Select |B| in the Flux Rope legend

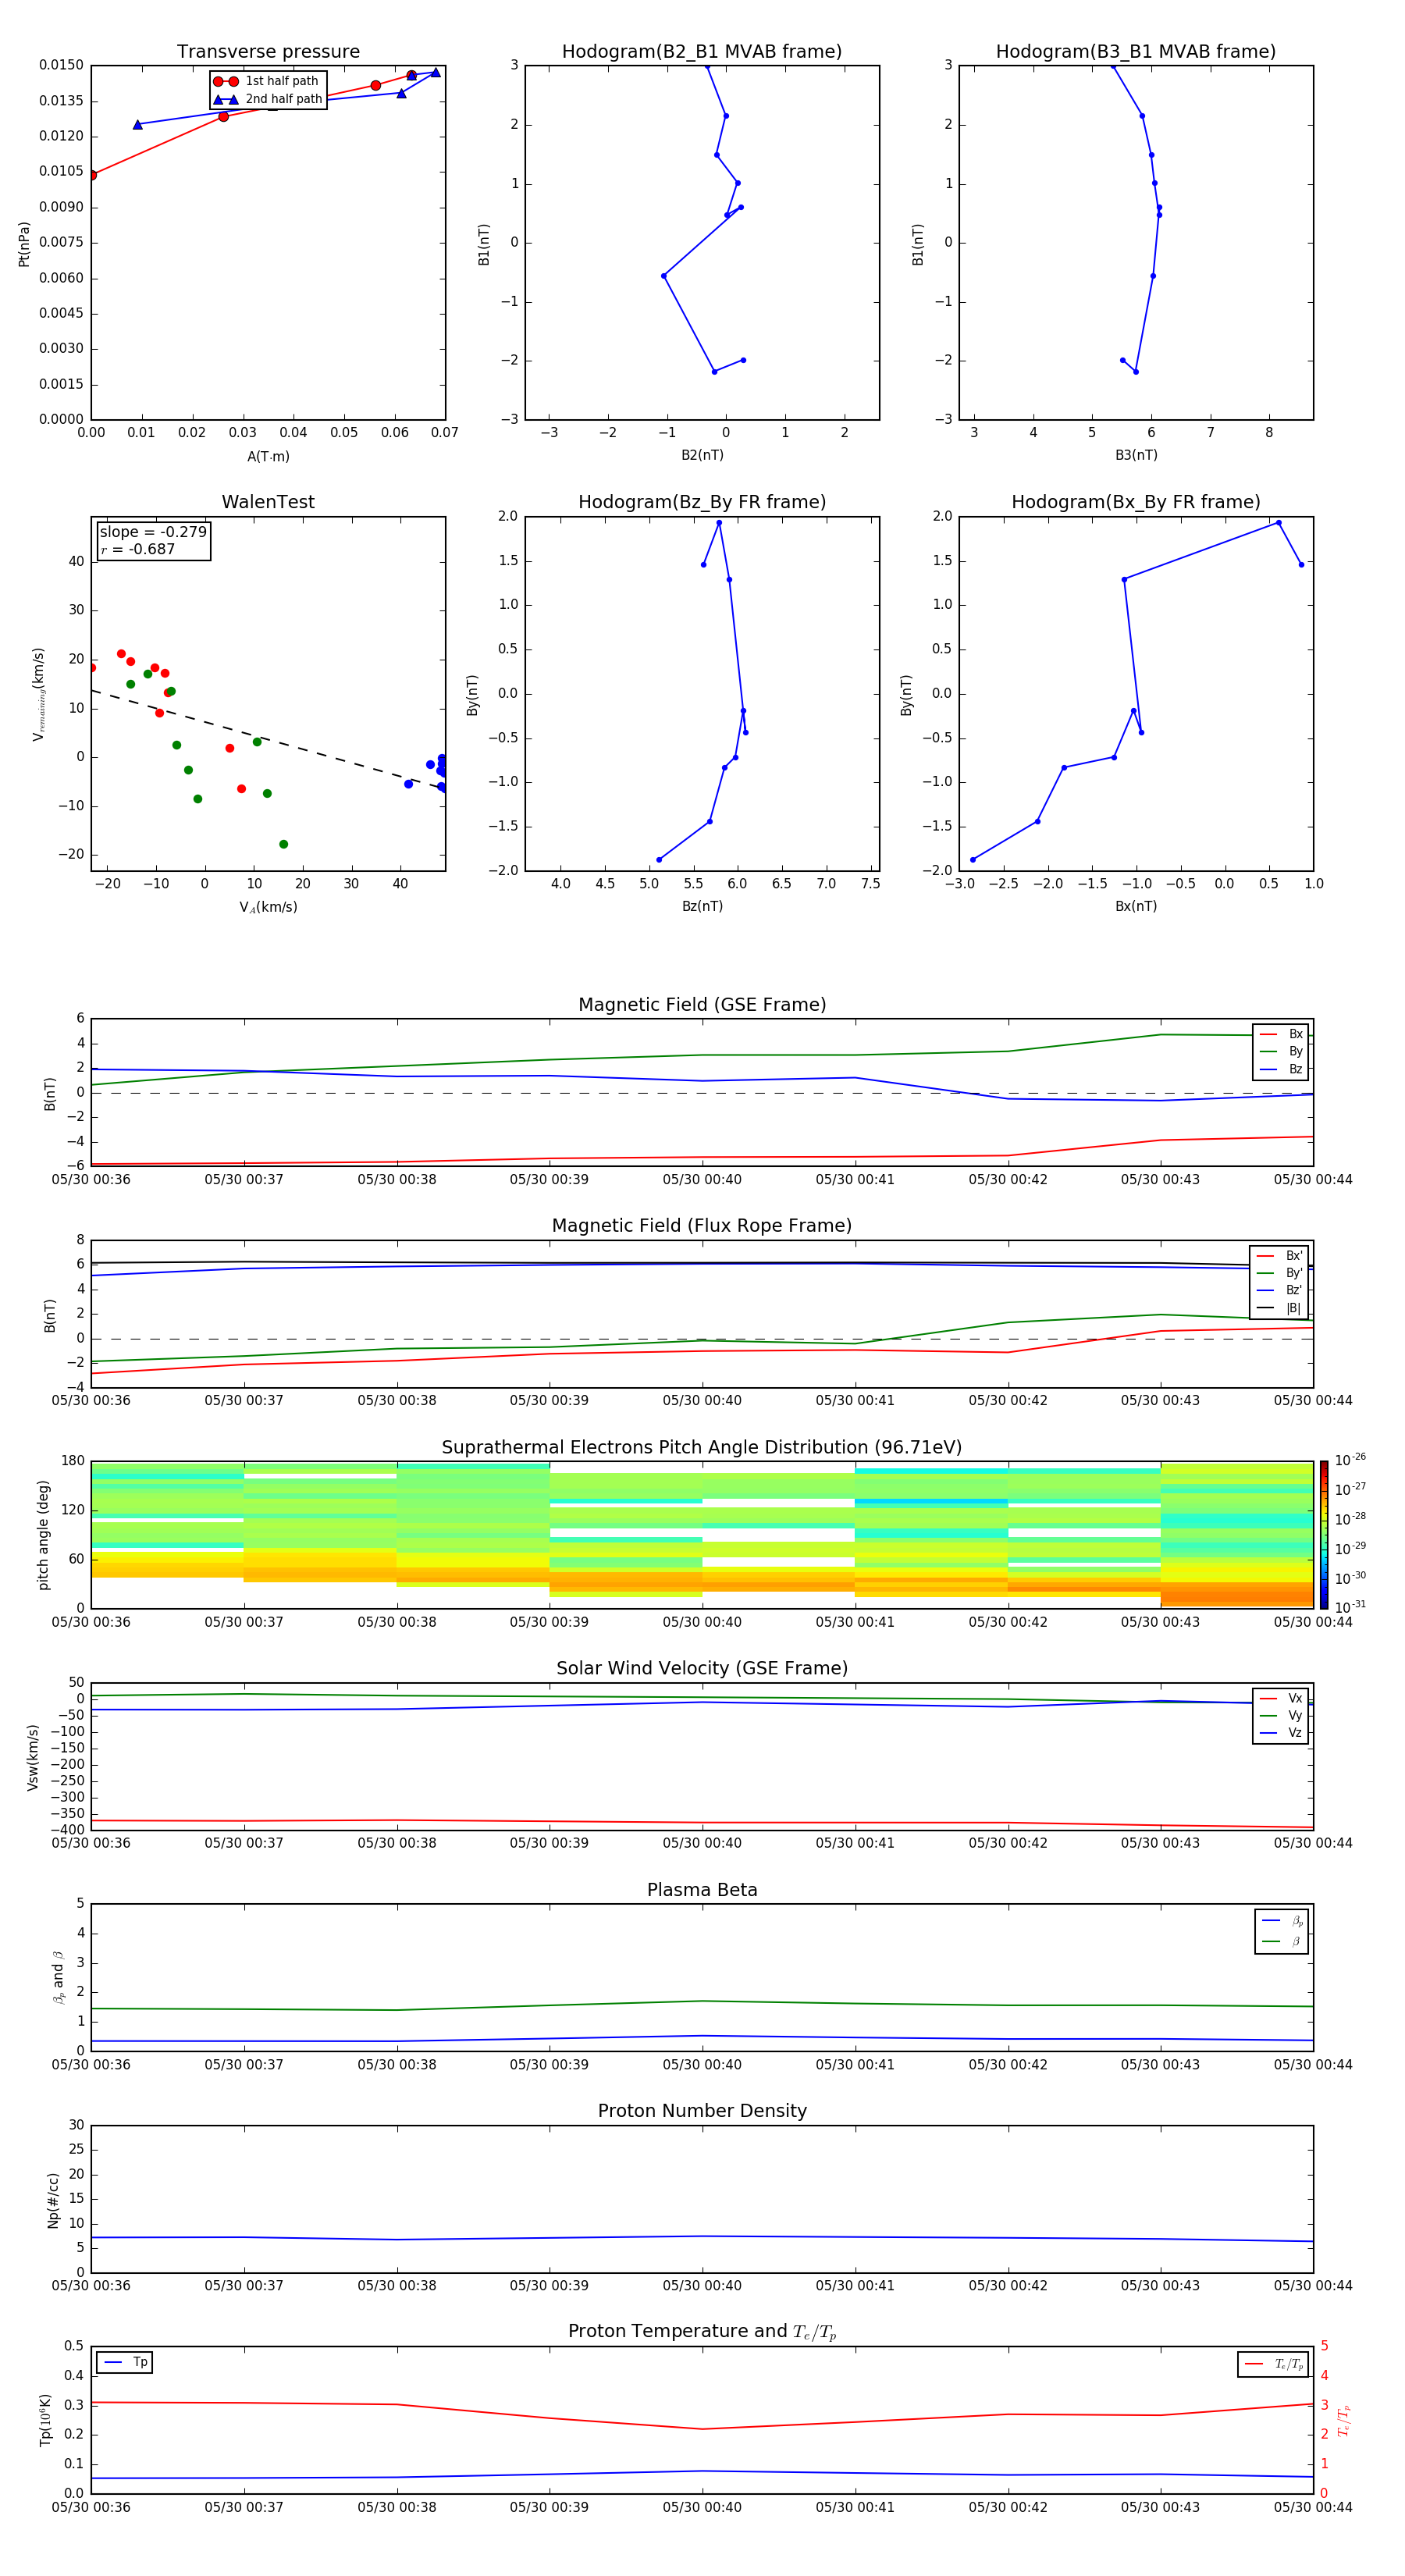[x=1280, y=1308]
